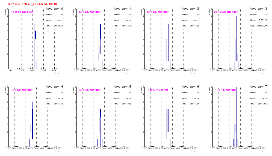Click RMS value 0.0001589 in havg_asym2
Viewport: 272px width, 156px height.
(x=194, y=26)
